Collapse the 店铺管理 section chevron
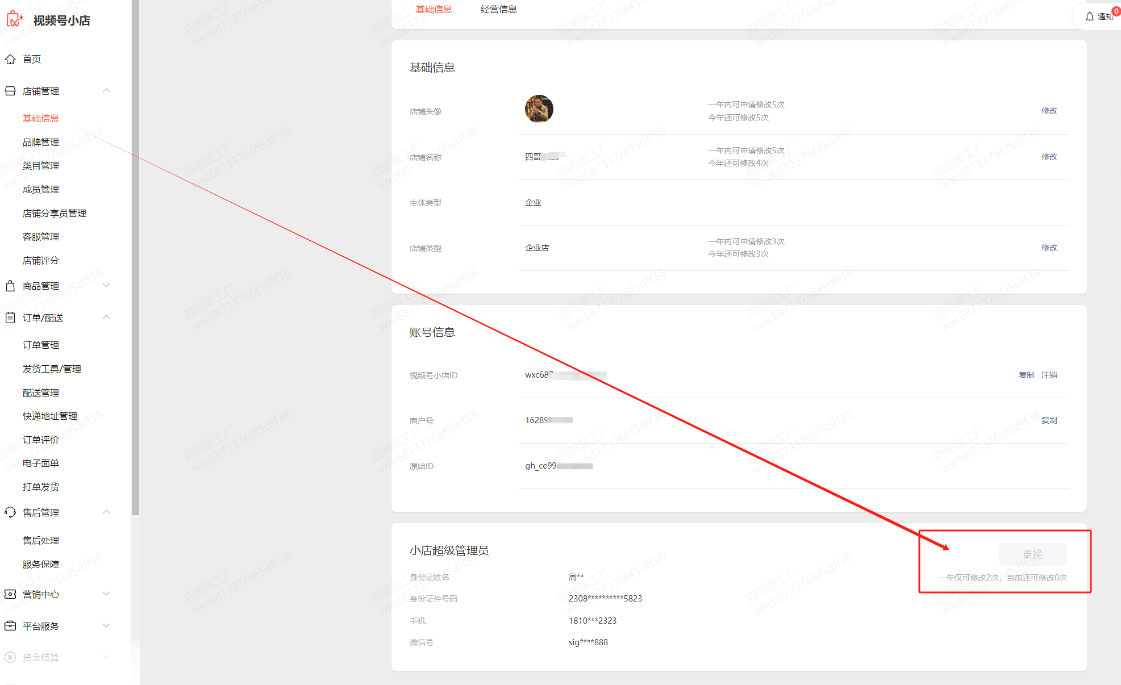1121x685 pixels. coord(106,91)
